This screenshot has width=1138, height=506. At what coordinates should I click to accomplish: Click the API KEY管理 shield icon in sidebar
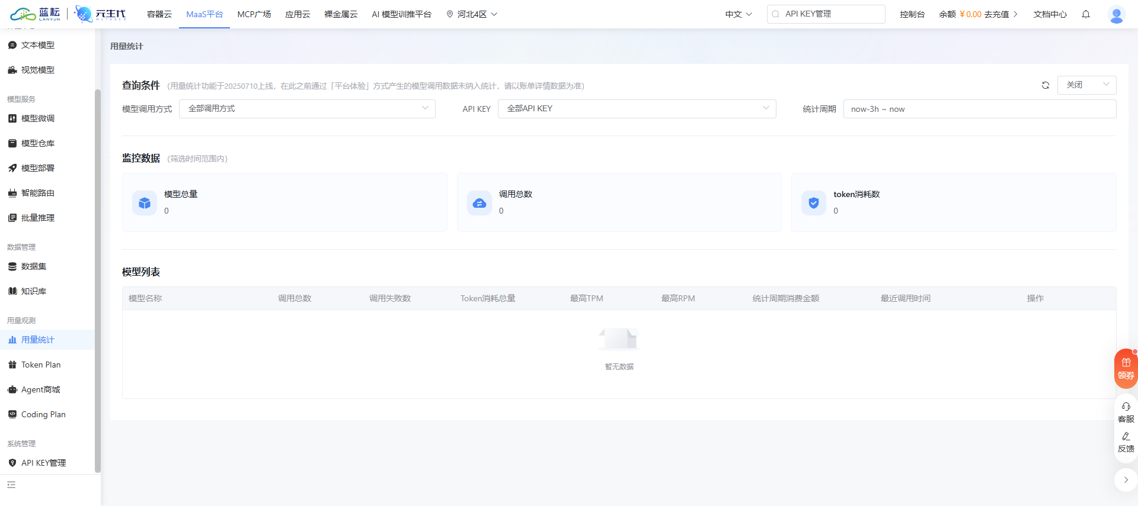click(x=12, y=463)
